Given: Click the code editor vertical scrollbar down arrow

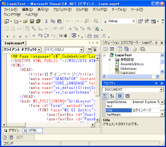Looking at the screenshot, I should point(97,120).
